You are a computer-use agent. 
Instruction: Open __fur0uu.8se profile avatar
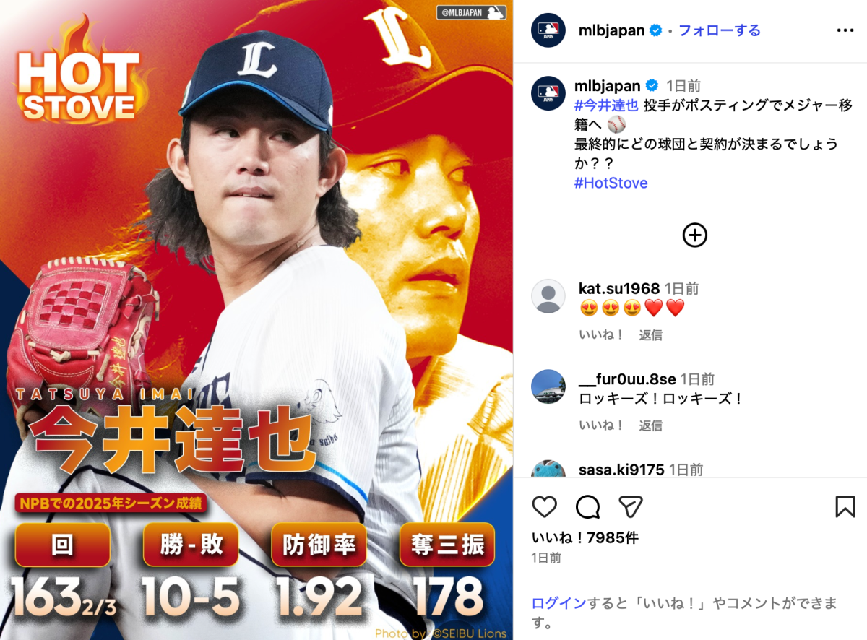click(x=548, y=386)
